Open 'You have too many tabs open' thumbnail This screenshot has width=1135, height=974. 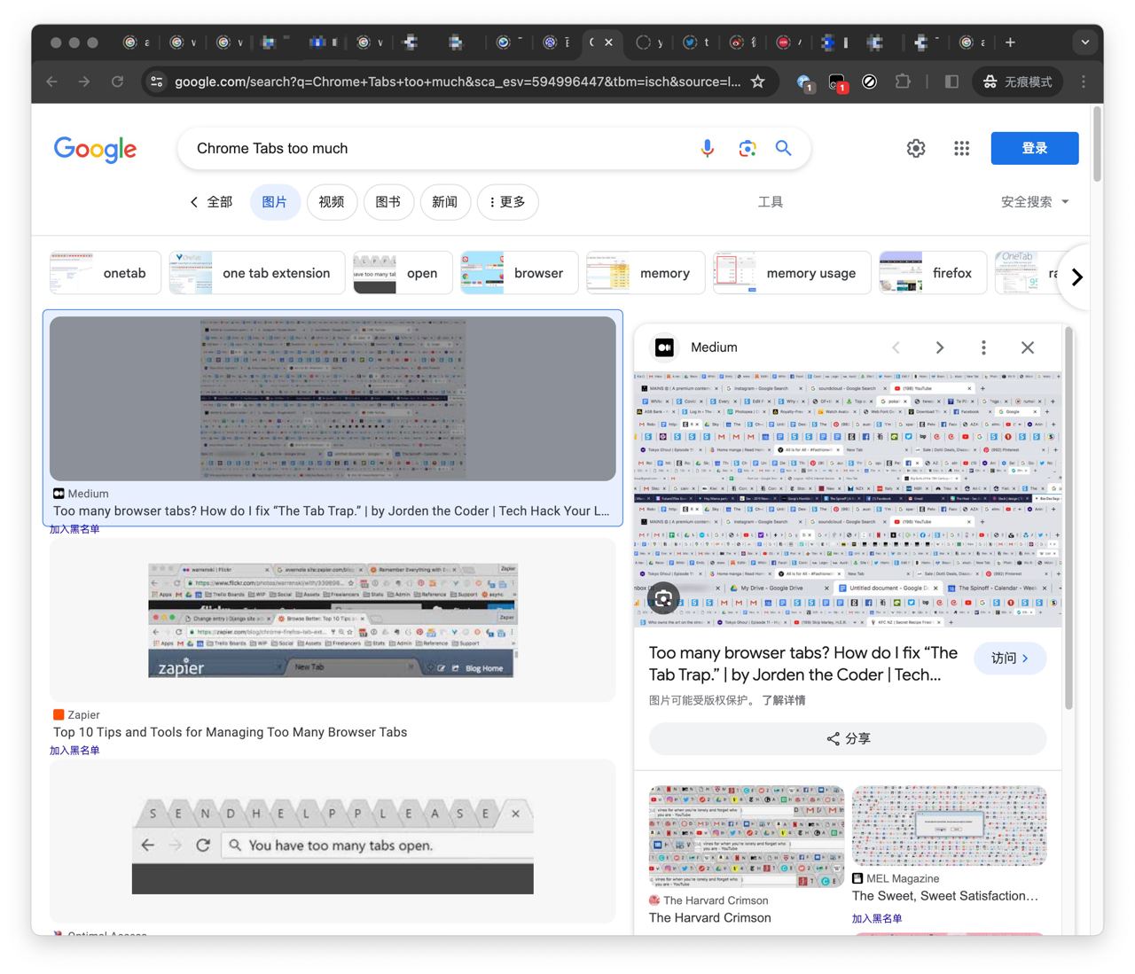(x=333, y=842)
